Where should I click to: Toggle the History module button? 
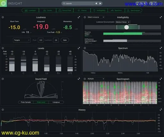pyautogui.click(x=82, y=10)
